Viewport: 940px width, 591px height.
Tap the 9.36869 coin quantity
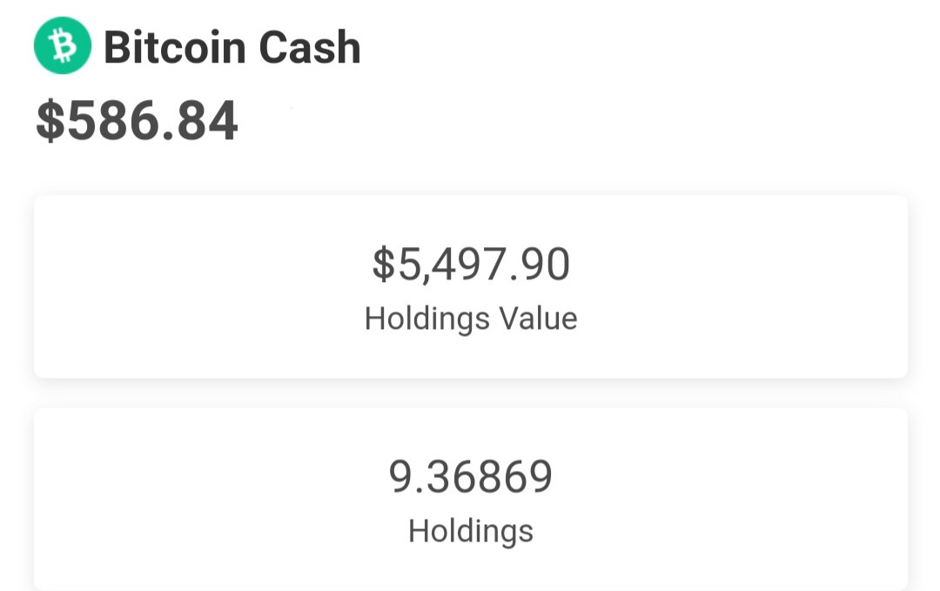pos(471,477)
